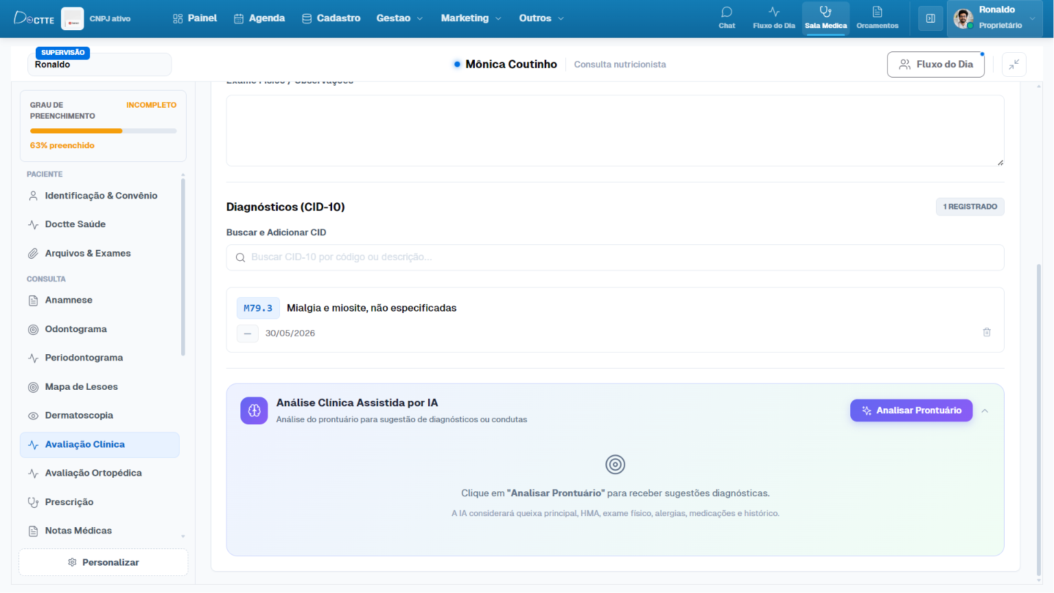Click the CNPJ ativo label
The image size is (1054, 593).
[x=110, y=19]
